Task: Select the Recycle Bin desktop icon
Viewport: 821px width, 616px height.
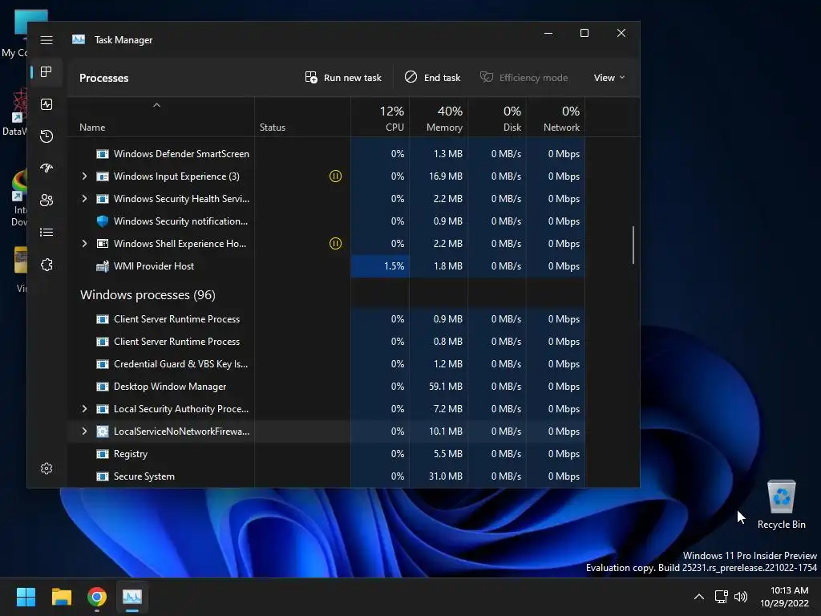Action: (x=781, y=505)
